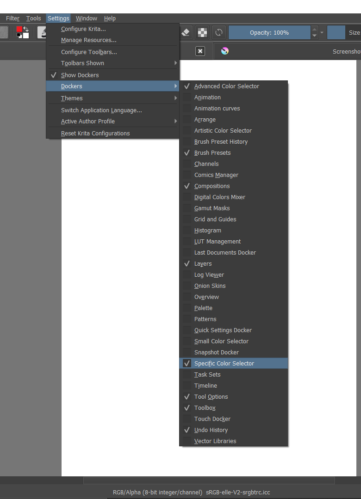361x499 pixels.
Task: Enable the Brush Preset History docker
Action: coord(233,142)
